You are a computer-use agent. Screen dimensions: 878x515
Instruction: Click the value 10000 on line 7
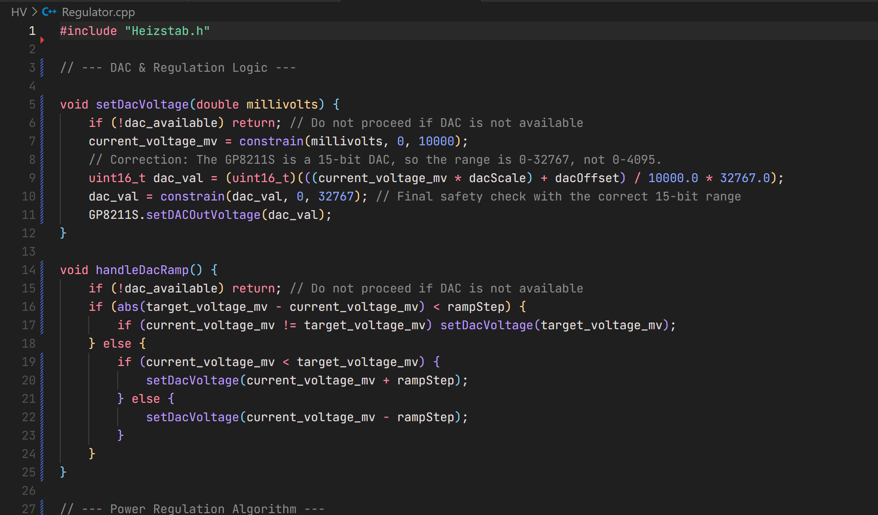(436, 141)
